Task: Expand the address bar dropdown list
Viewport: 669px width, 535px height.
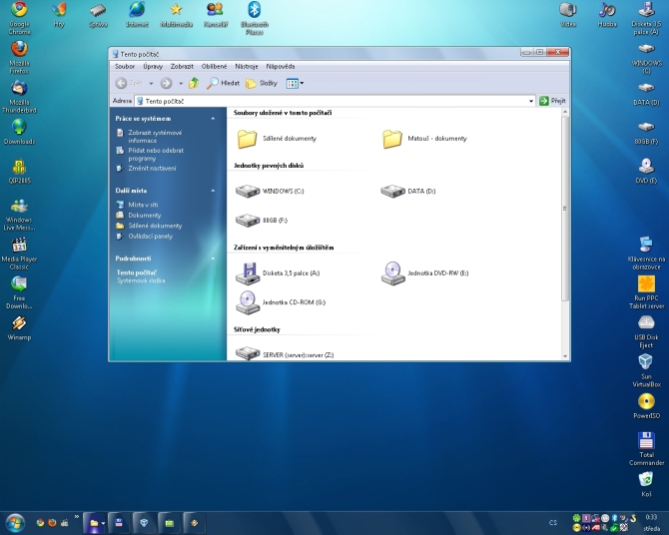Action: (531, 101)
